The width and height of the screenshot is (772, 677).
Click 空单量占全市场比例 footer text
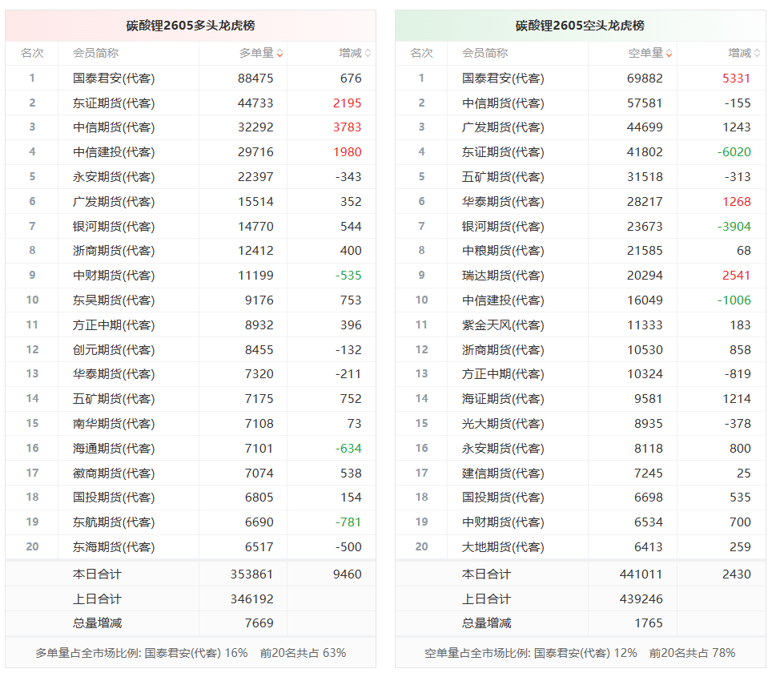click(x=531, y=653)
